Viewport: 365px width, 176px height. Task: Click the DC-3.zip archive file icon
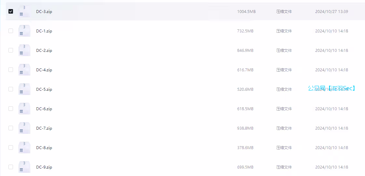(24, 11)
